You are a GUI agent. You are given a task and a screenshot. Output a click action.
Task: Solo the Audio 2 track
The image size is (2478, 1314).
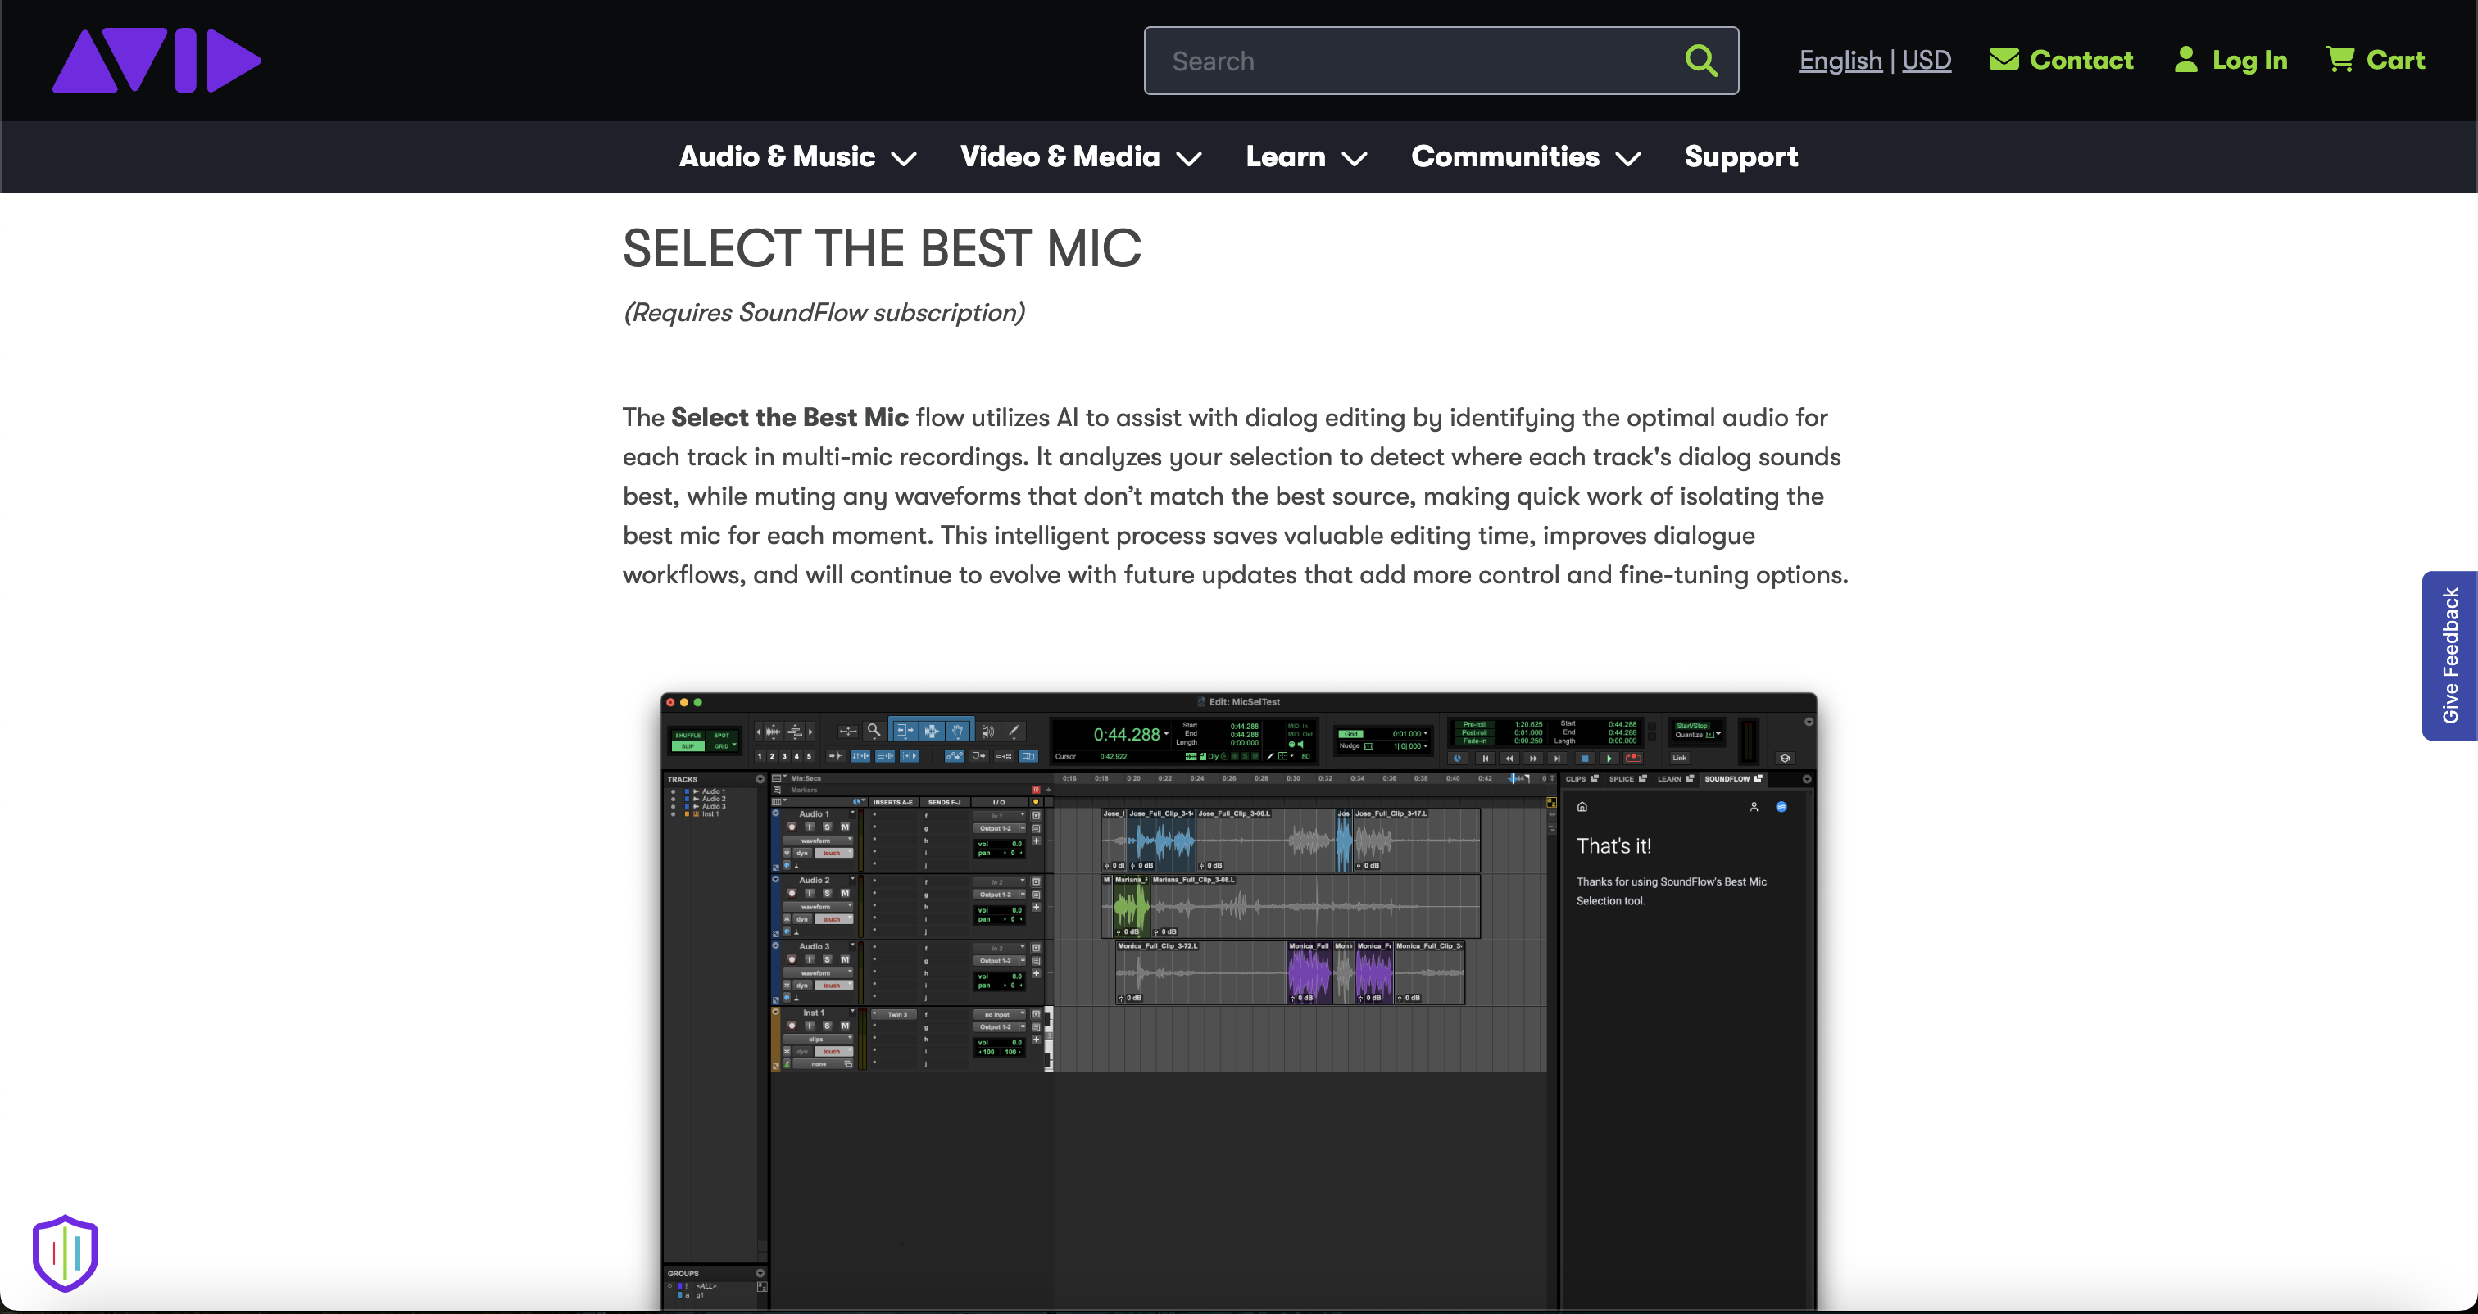pos(826,894)
